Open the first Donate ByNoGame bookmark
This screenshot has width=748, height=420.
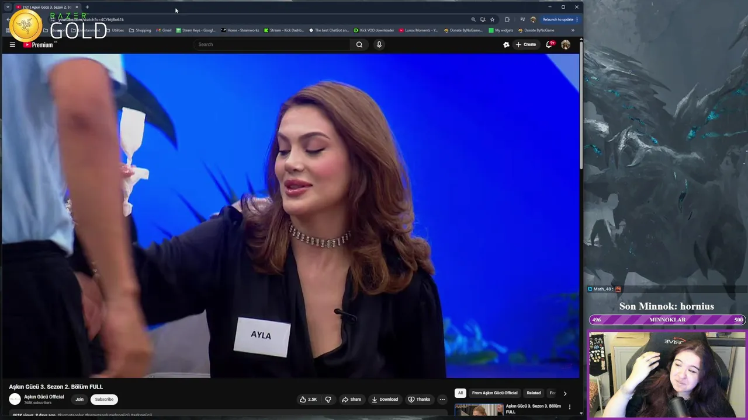tap(463, 30)
